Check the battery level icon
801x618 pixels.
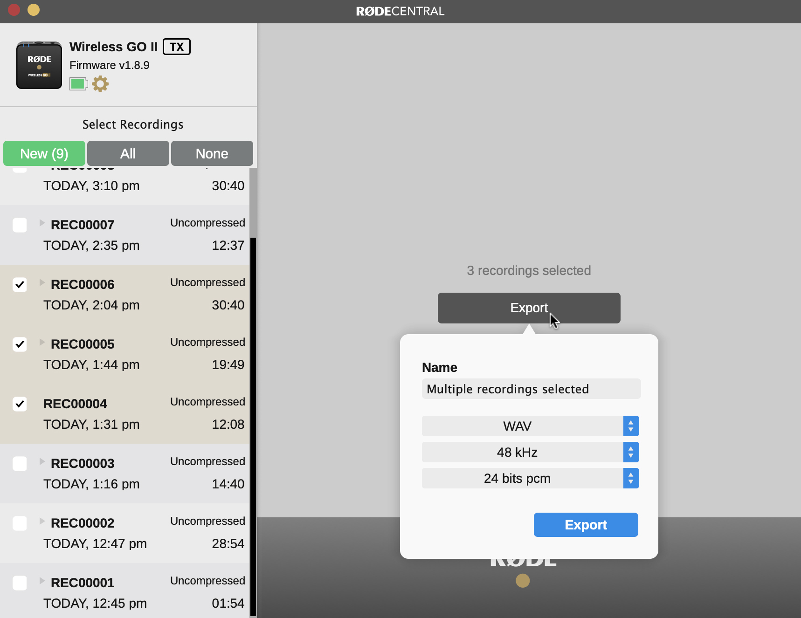78,84
